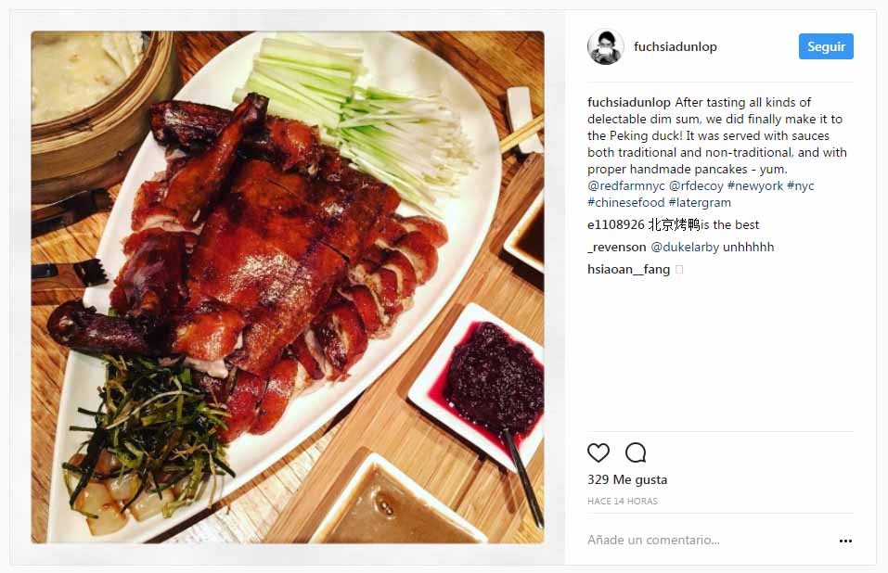Click the Seguir follow button
The width and height of the screenshot is (888, 573).
point(826,46)
